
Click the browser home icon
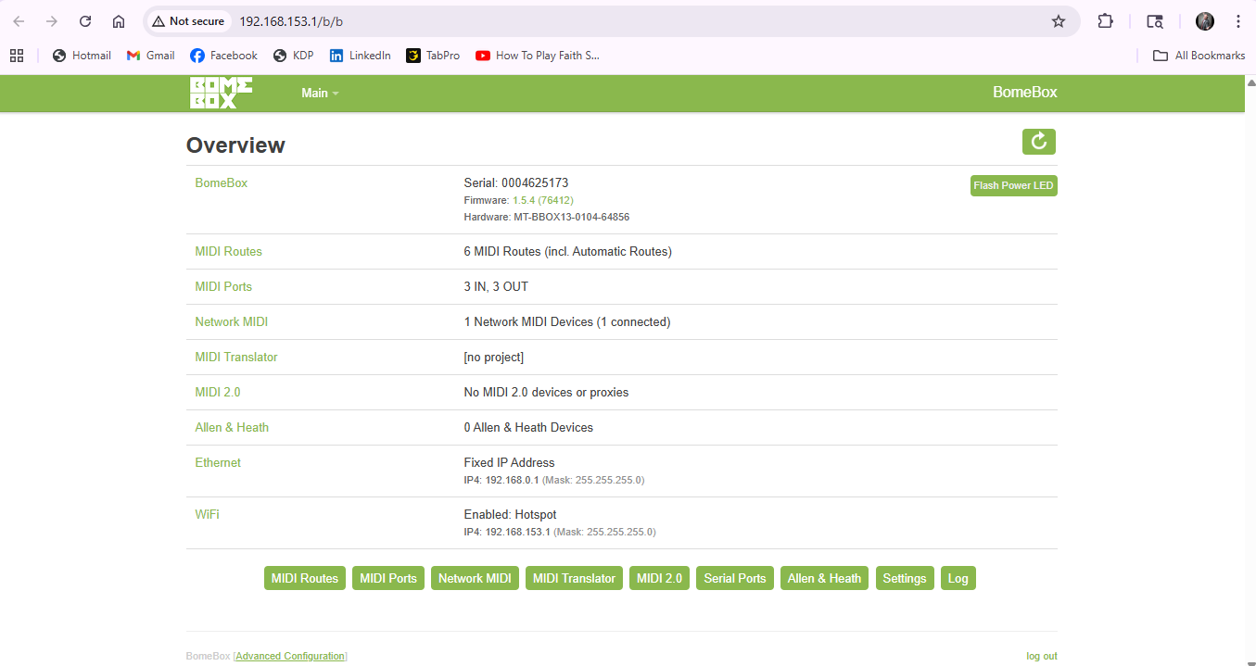tap(119, 21)
